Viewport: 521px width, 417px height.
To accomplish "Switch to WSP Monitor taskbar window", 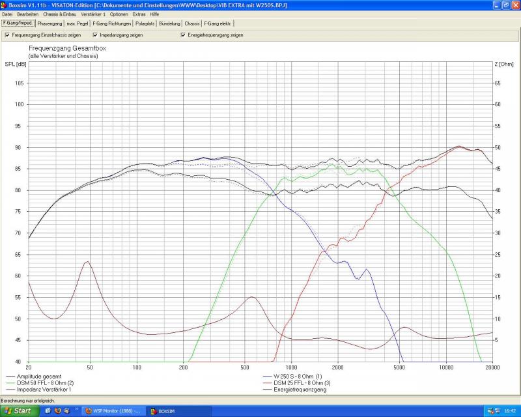I will tap(112, 411).
